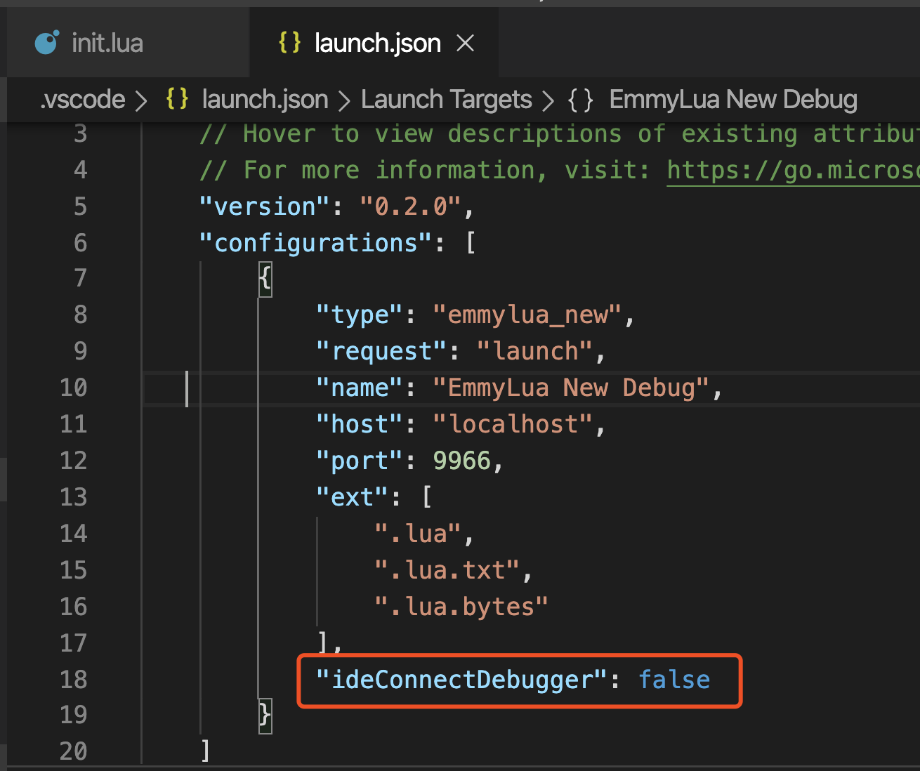Click the "port" key
Image resolution: width=920 pixels, height=771 pixels.
360,461
